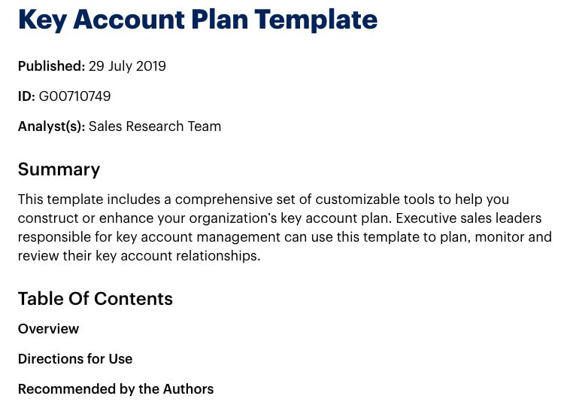
Task: Jump to the Directions for Use section
Action: (x=75, y=359)
